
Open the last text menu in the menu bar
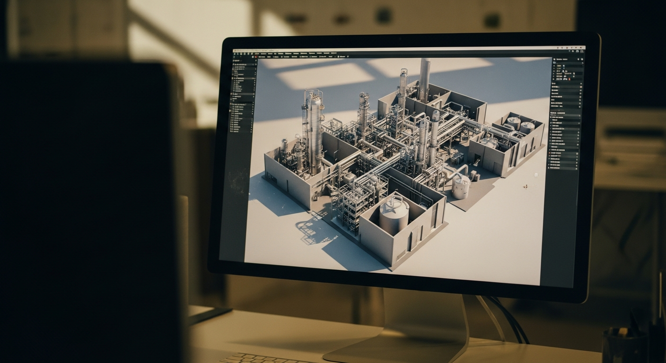[334, 53]
